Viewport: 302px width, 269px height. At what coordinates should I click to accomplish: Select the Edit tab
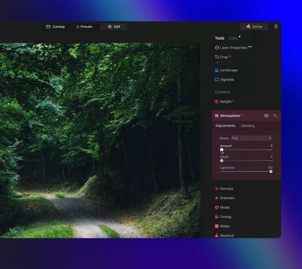[x=114, y=26]
